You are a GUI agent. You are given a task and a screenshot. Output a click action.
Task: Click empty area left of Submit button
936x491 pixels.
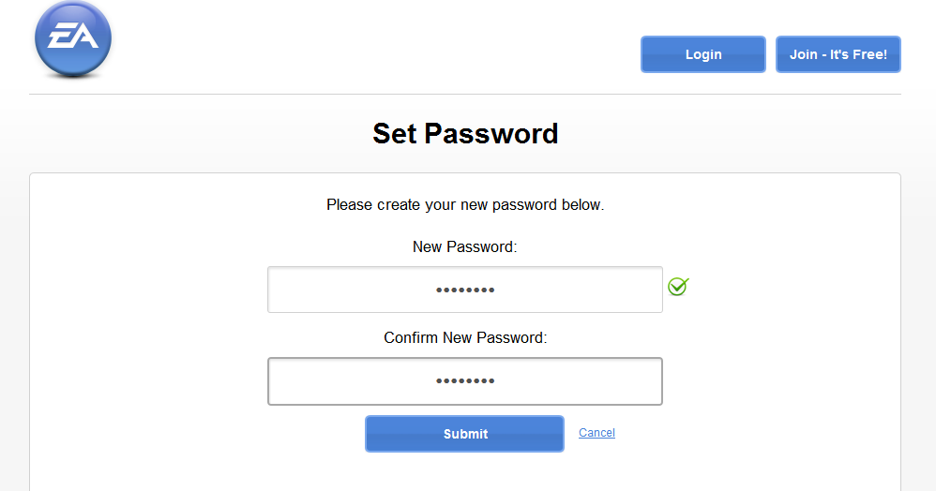click(x=197, y=434)
